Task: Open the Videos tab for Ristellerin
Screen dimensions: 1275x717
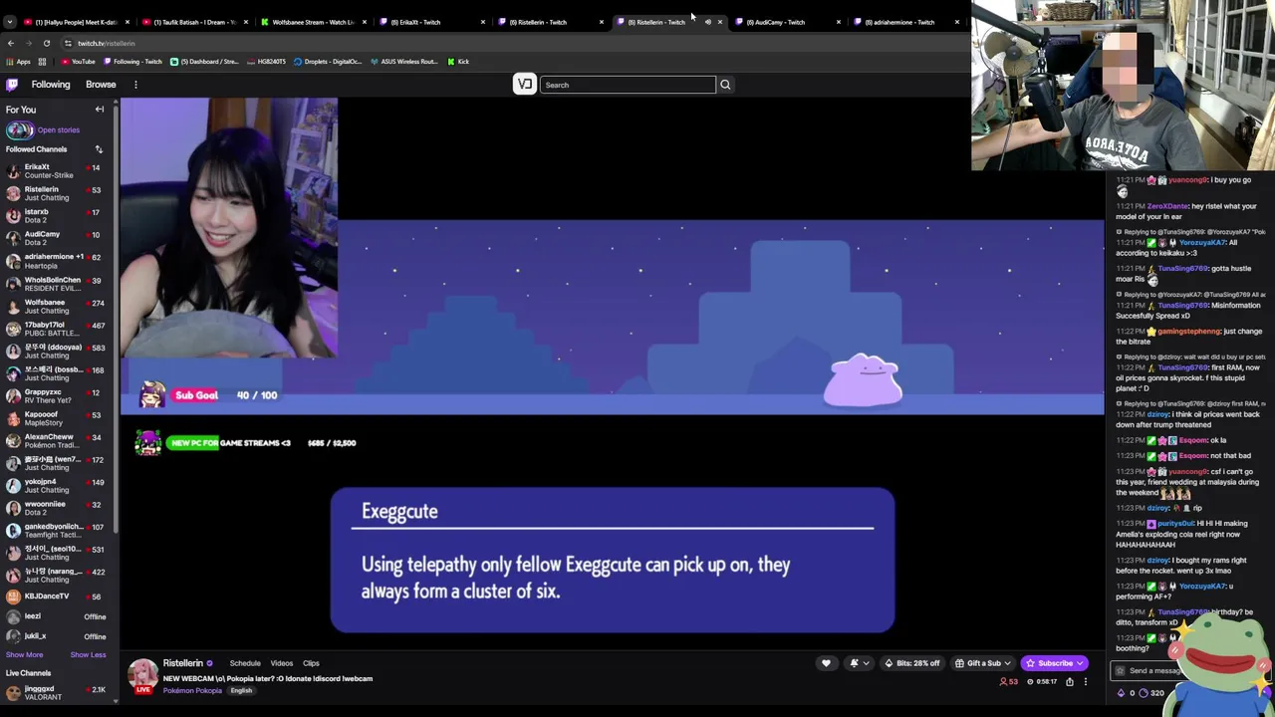Action: pos(282,663)
